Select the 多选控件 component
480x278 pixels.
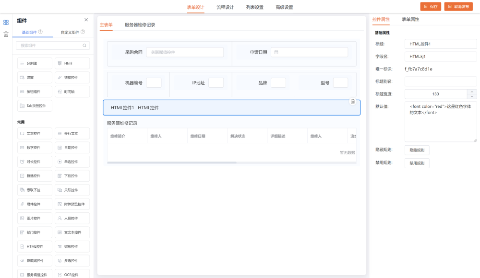coord(72,261)
